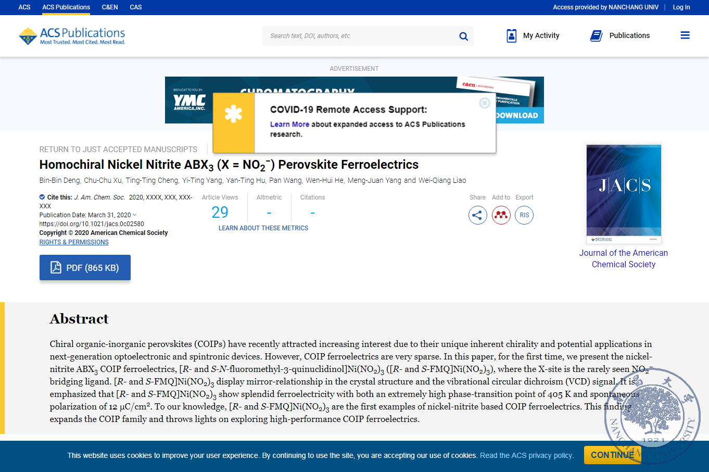Click the search magnifier icon

pyautogui.click(x=463, y=36)
